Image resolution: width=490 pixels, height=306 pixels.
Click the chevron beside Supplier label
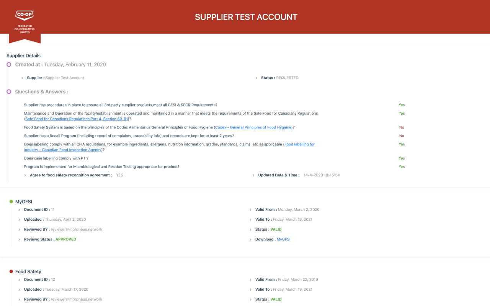point(22,78)
